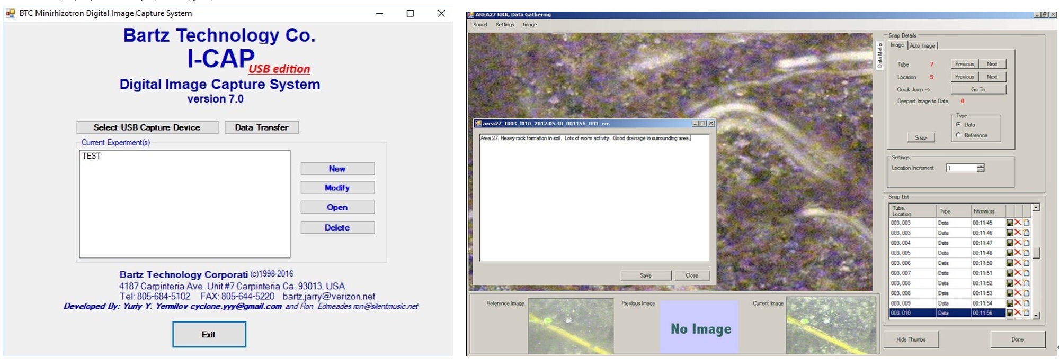Select TEST in the Current Experiments list
The image size is (1059, 359).
pos(92,156)
